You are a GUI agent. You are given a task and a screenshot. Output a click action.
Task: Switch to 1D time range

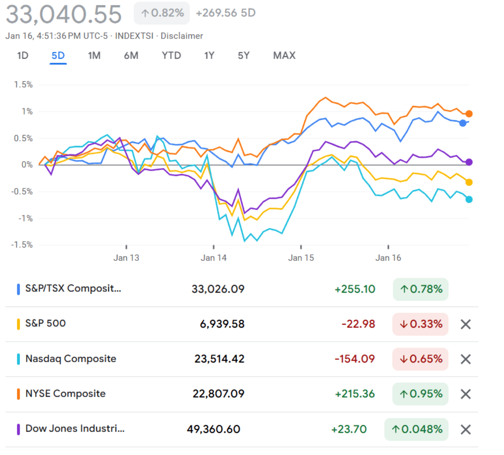[x=23, y=55]
